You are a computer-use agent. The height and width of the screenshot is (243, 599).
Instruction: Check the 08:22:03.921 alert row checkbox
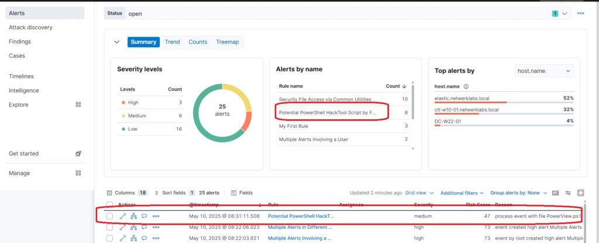point(109,238)
